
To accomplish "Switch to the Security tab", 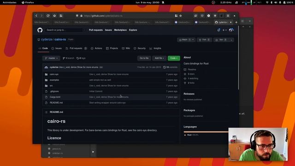I will (140, 48).
